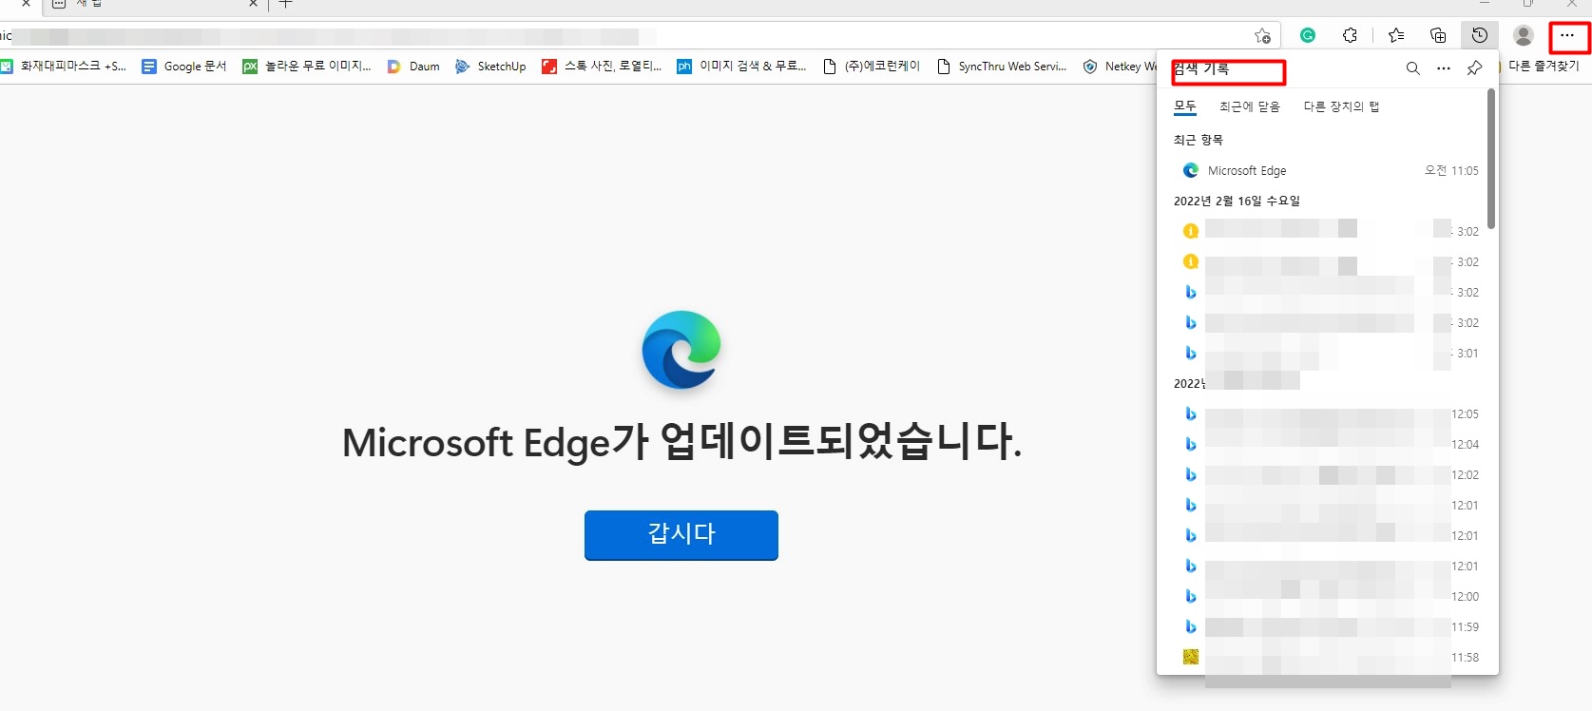Select the 모두 tab in history
1592x711 pixels.
pos(1185,106)
